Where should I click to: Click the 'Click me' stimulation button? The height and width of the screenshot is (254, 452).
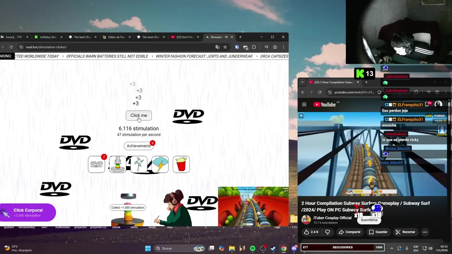138,115
